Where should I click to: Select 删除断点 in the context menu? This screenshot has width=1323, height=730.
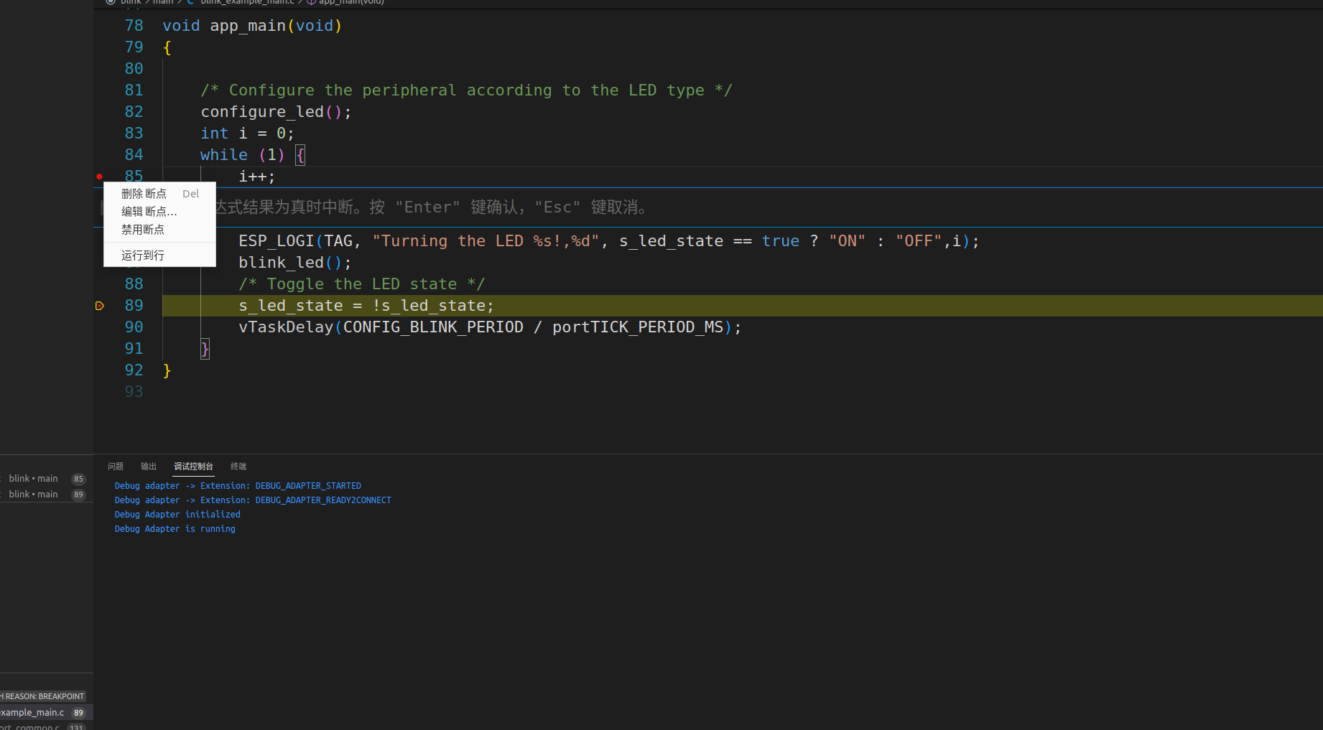pyautogui.click(x=159, y=194)
